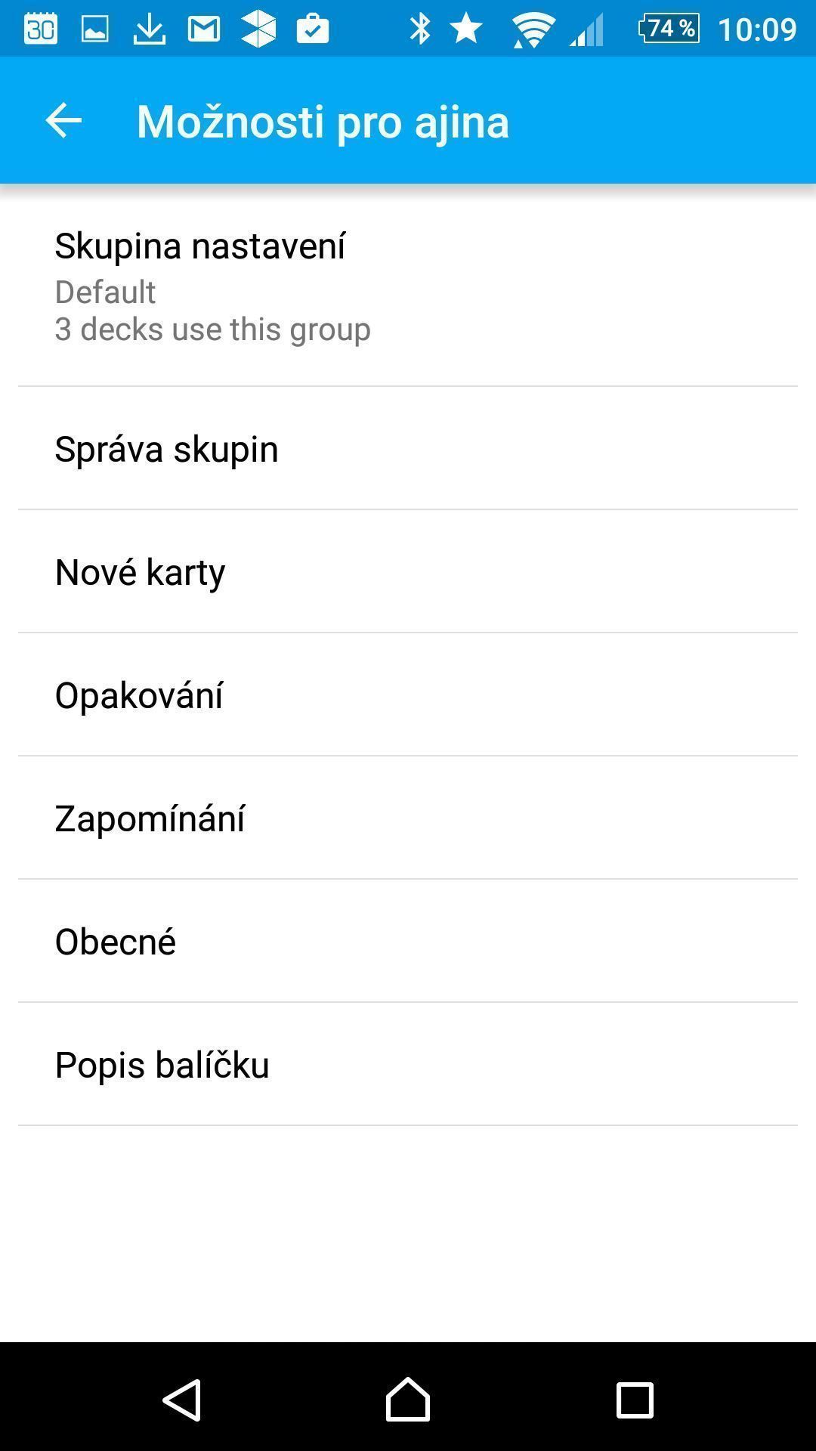The image size is (816, 1451).
Task: Open Zapomínání settings section
Action: [408, 818]
